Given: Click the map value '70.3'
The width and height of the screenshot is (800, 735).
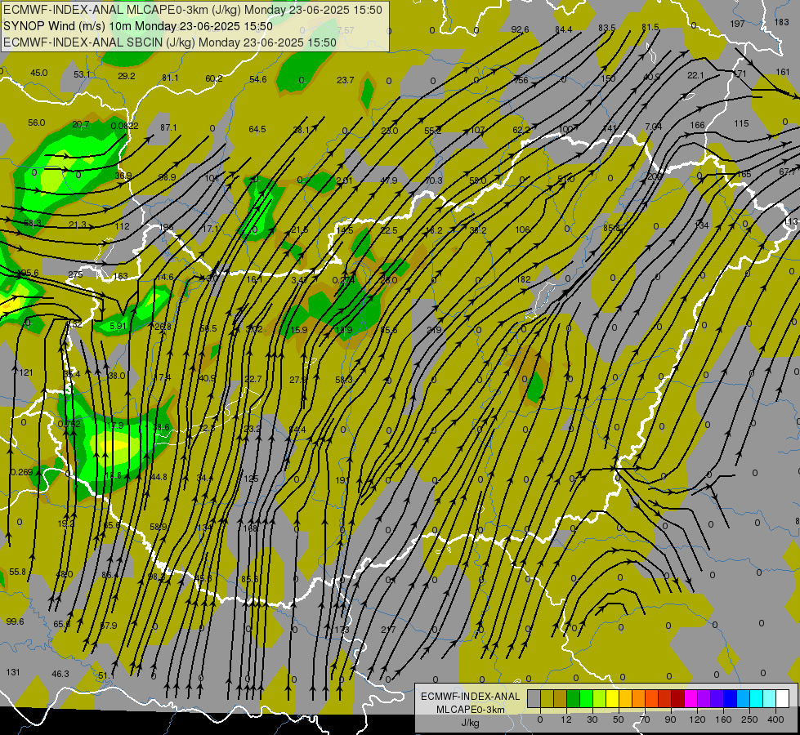Looking at the screenshot, I should (x=433, y=180).
